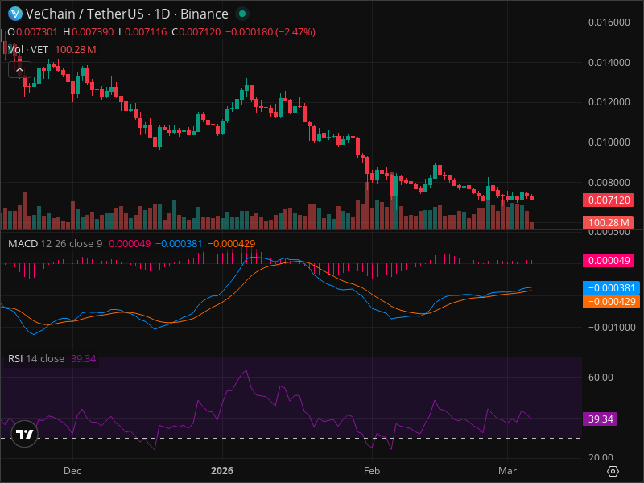Click the change value −0.000180 (−2.47%)
The height and width of the screenshot is (483, 644).
[x=270, y=32]
